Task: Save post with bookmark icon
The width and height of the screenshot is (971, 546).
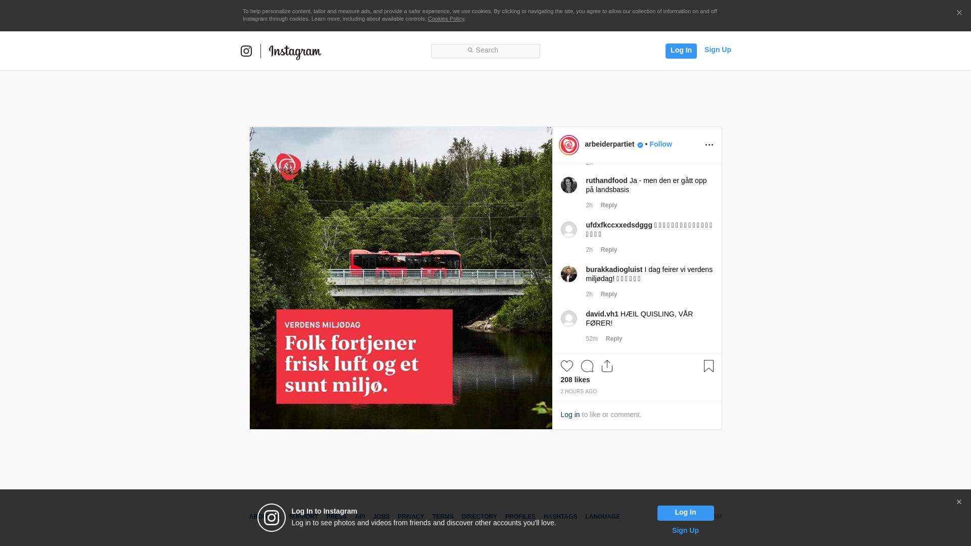Action: 709,366
